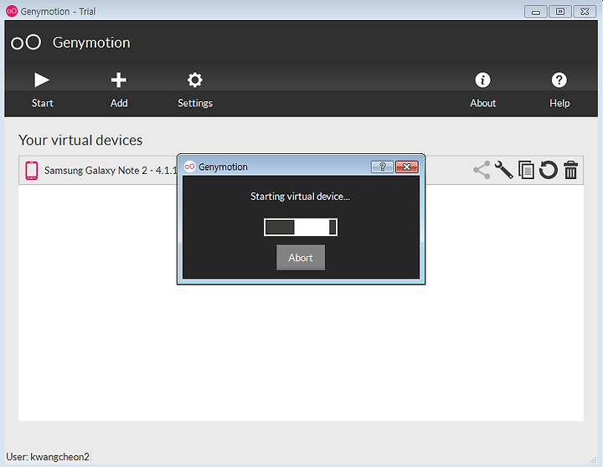The image size is (603, 467).
Task: Click the dialog's Genymotion title icon
Action: tap(189, 167)
